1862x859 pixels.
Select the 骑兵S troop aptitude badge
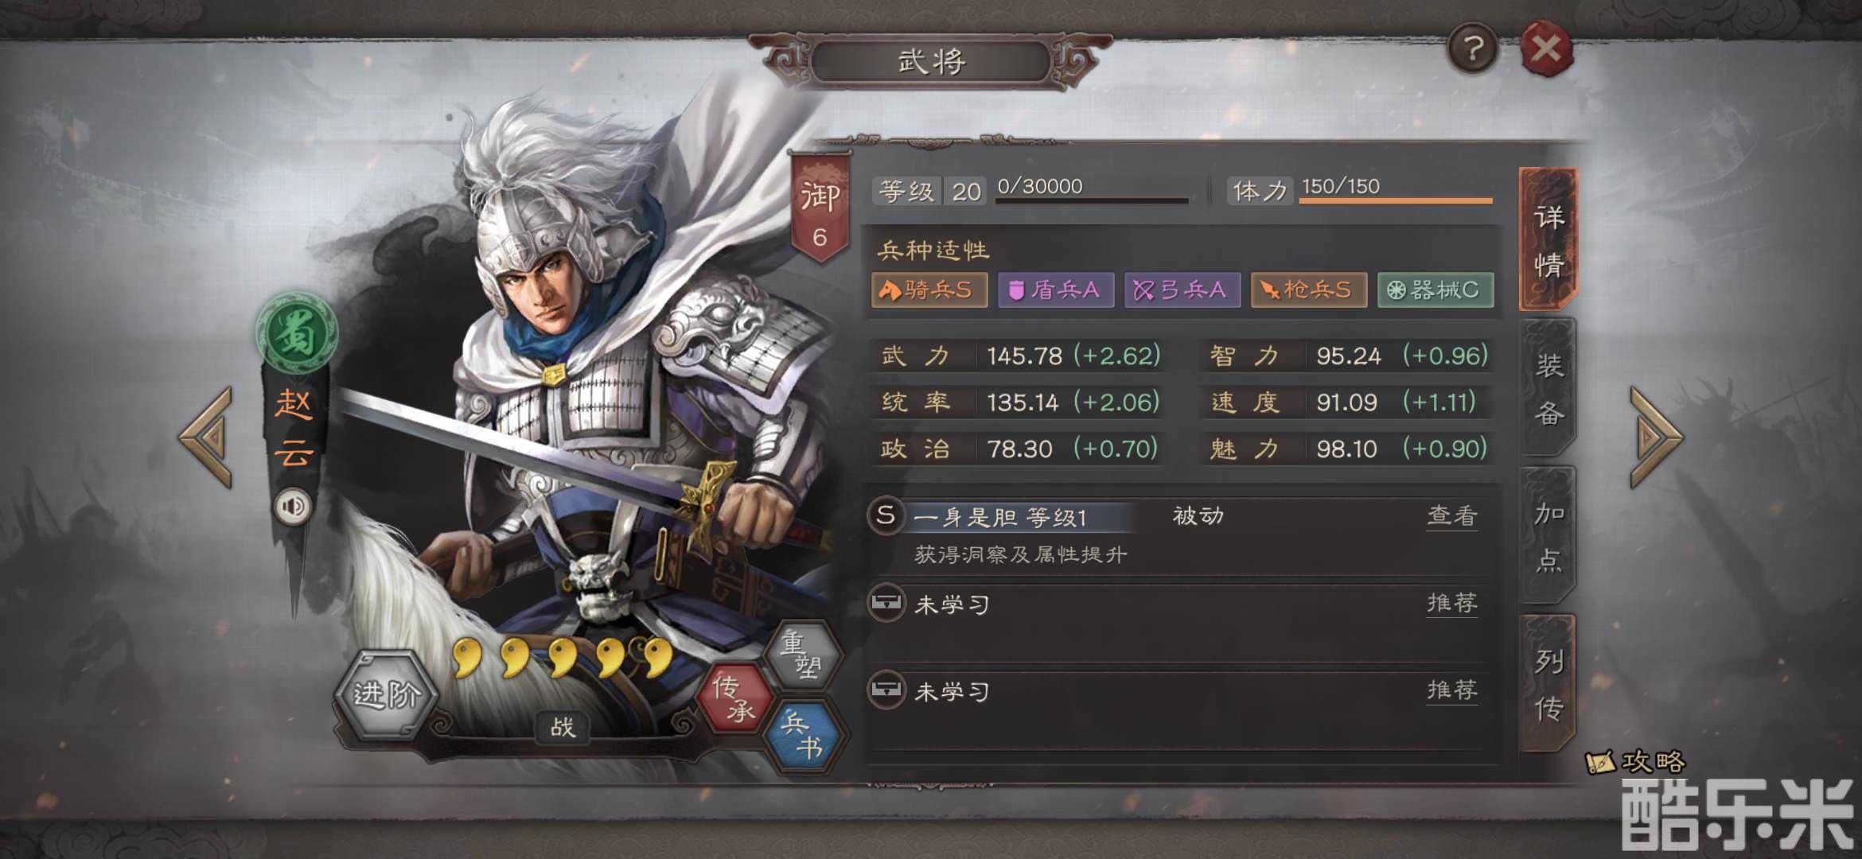[x=929, y=290]
